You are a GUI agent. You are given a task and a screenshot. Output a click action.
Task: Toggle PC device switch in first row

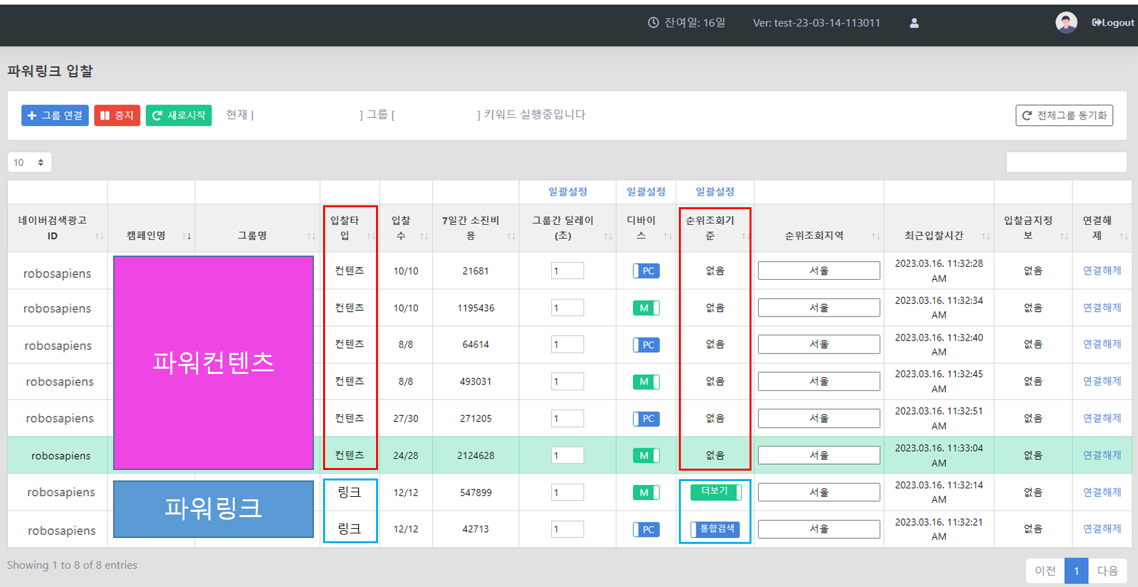646,271
